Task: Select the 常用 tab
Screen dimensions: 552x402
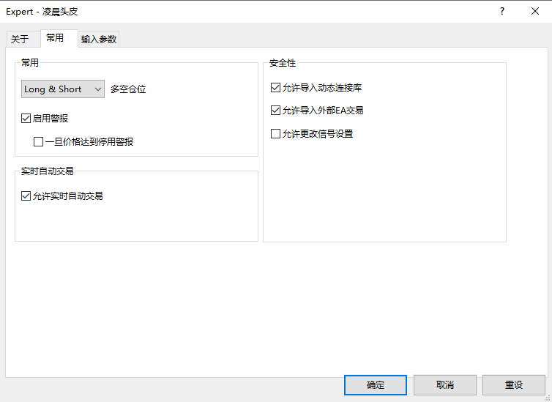Action: pyautogui.click(x=59, y=38)
